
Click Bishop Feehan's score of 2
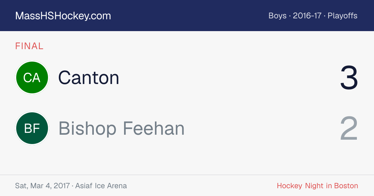(x=349, y=128)
